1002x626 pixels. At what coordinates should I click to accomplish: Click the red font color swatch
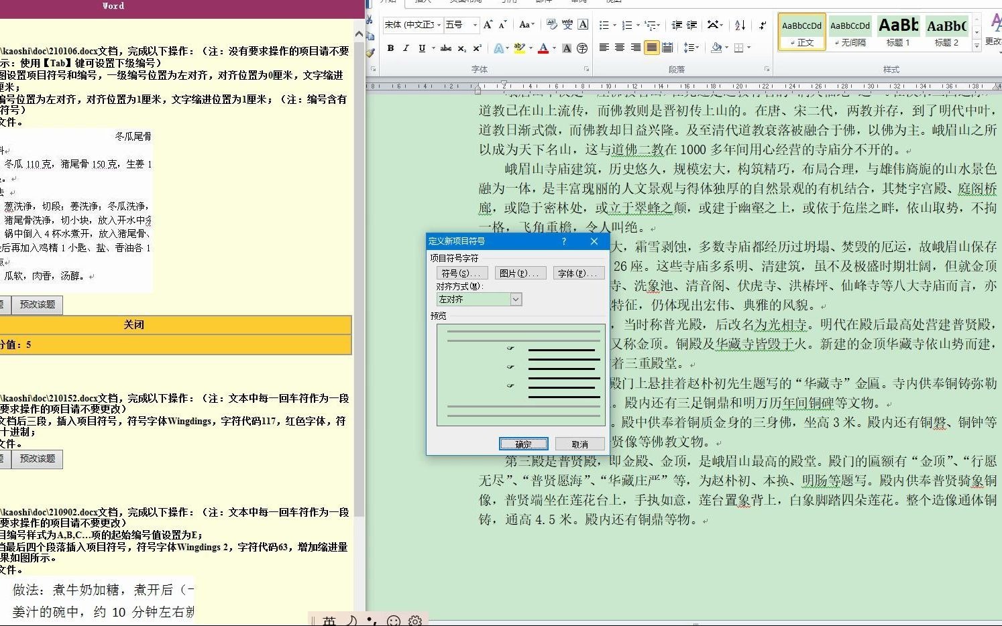tap(543, 52)
